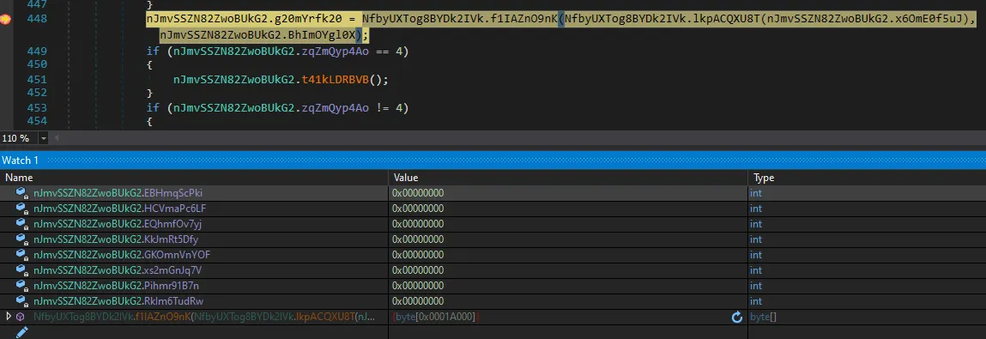Refresh the byte[0x0001A000] watch value

click(x=737, y=317)
